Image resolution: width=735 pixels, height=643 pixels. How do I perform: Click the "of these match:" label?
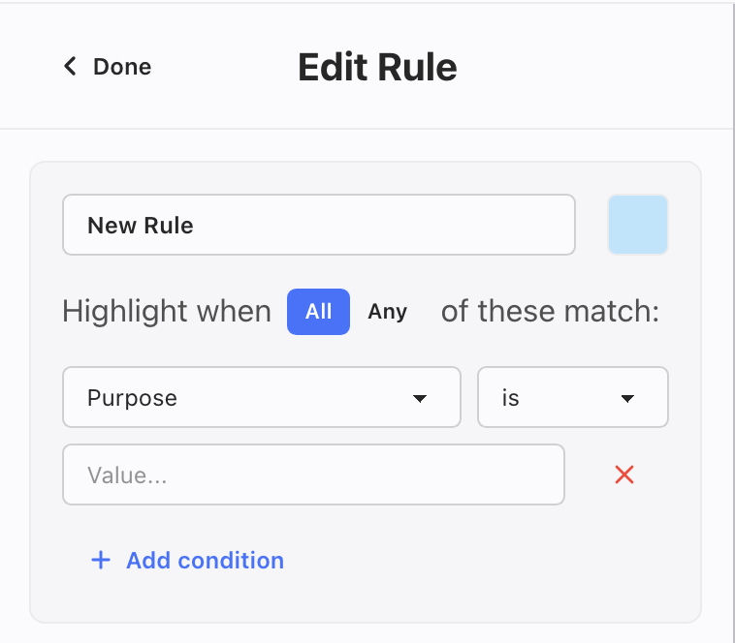[x=550, y=312]
